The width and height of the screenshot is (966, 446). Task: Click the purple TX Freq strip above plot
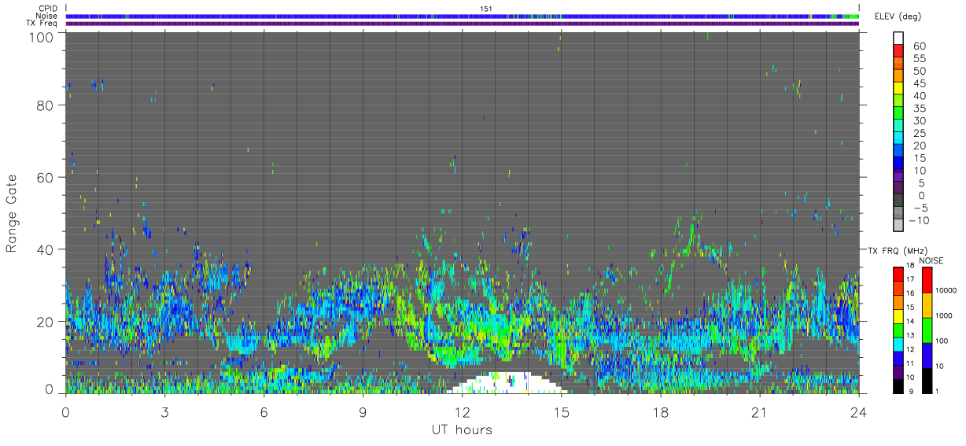click(x=462, y=24)
